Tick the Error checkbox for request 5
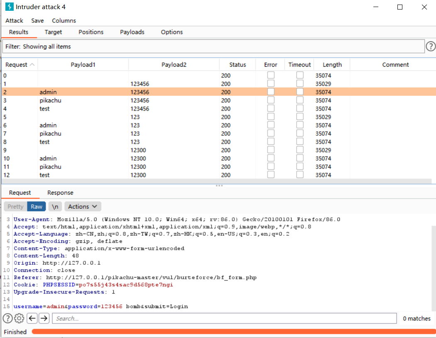436x338 pixels. pyautogui.click(x=270, y=117)
